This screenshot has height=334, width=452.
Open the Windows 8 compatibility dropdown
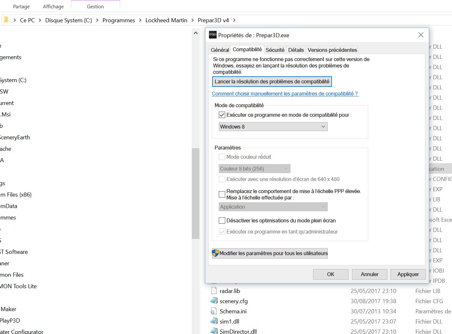(x=273, y=127)
